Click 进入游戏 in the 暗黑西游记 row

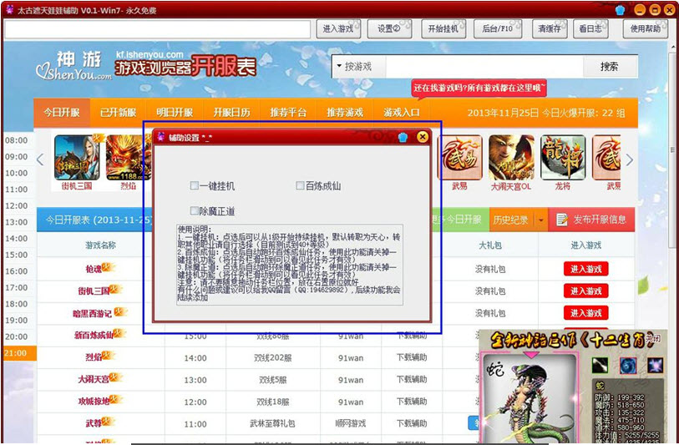click(x=586, y=313)
